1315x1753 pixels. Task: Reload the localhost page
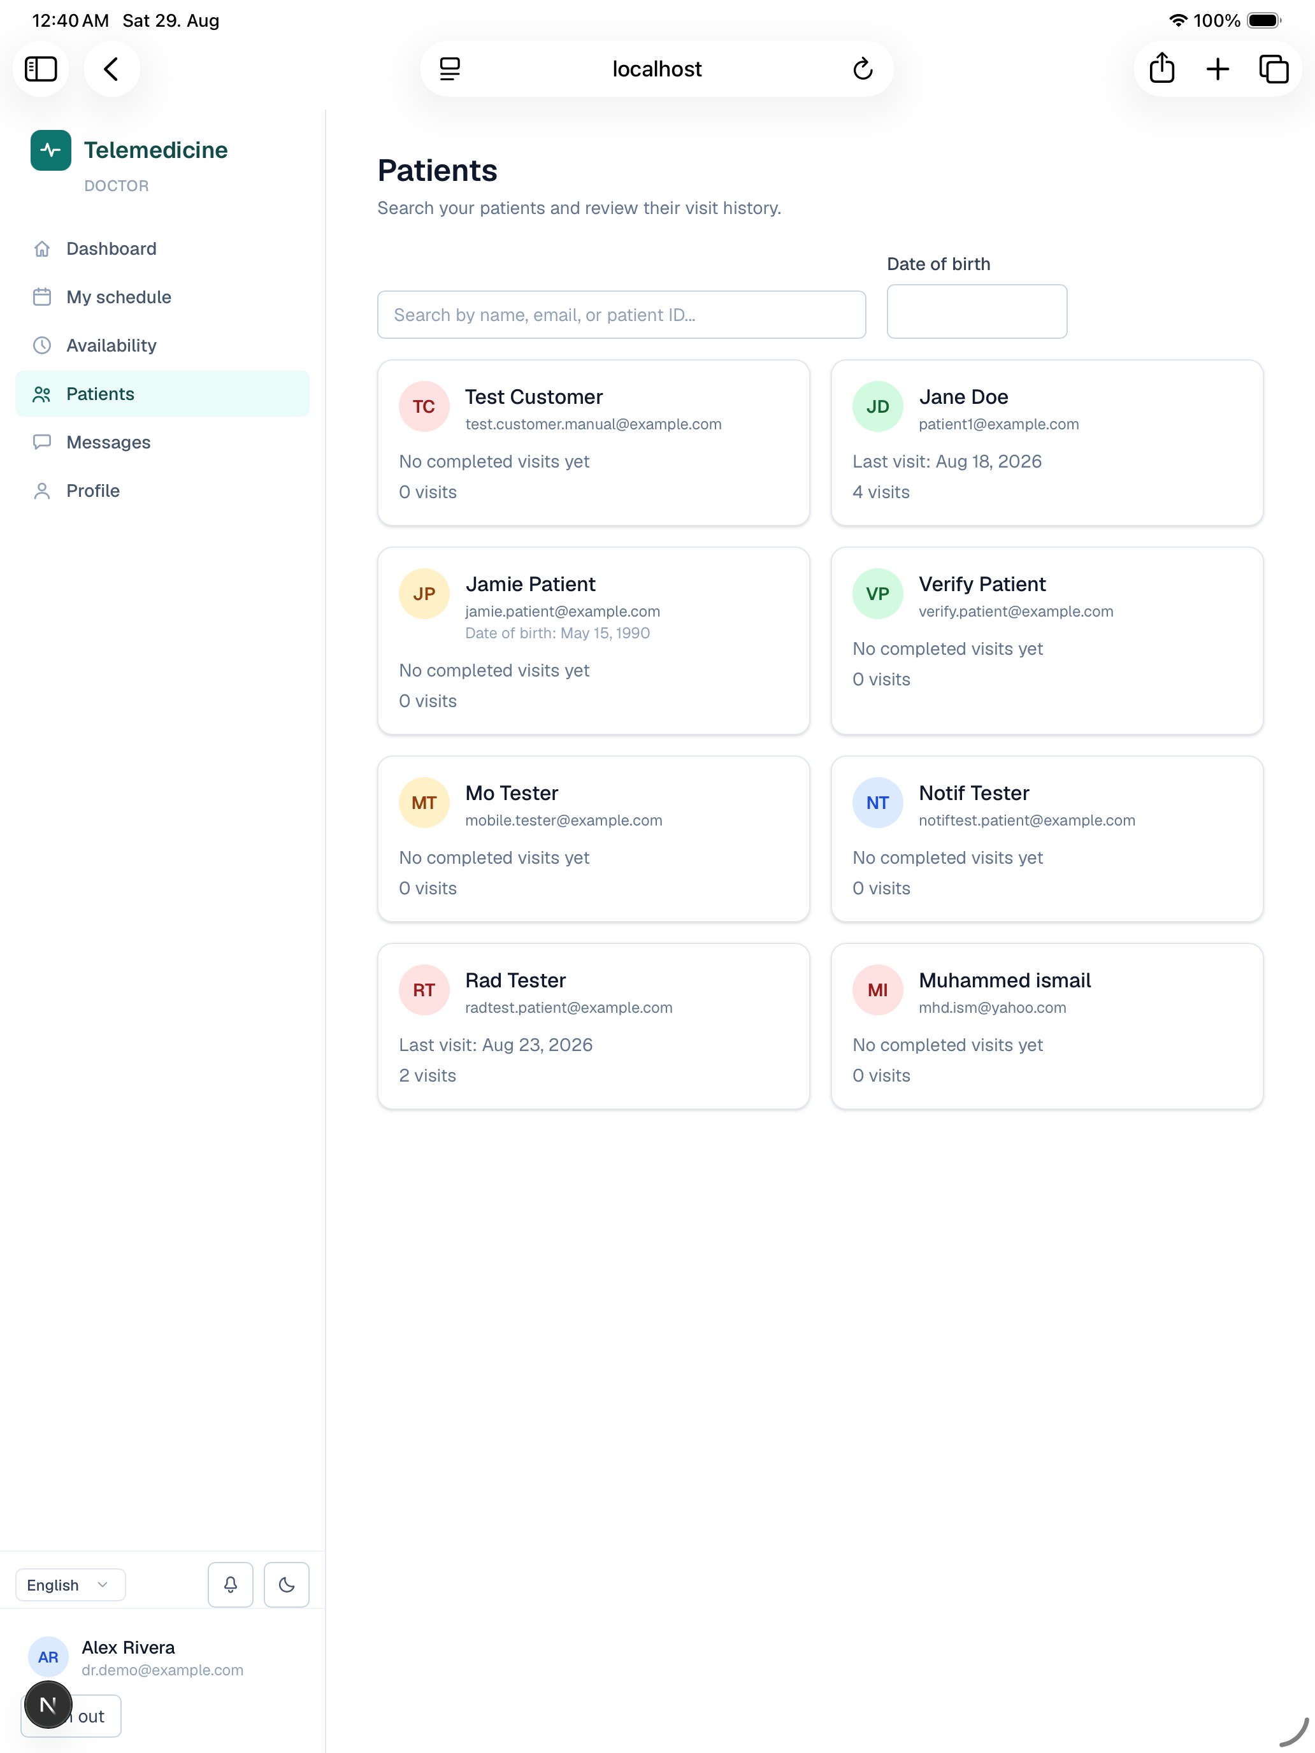[863, 69]
